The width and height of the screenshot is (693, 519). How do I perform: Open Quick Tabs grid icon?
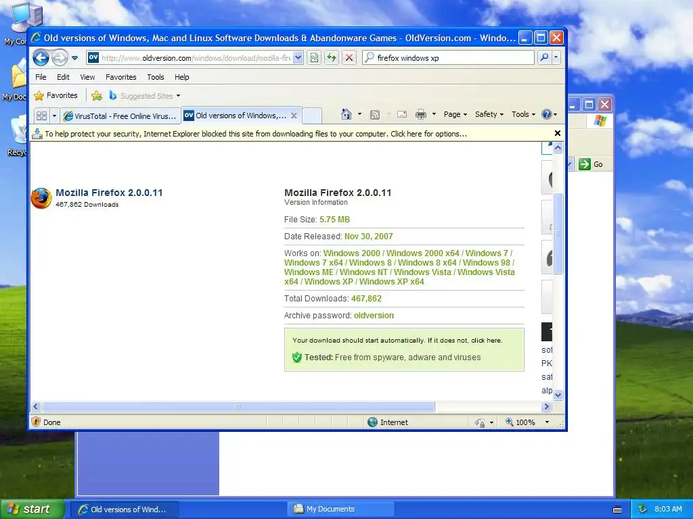point(41,116)
